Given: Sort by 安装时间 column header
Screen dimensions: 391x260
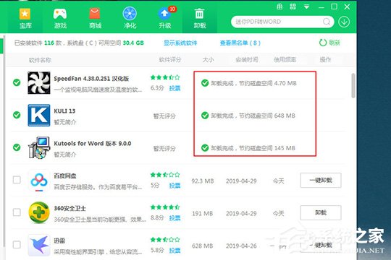Looking at the screenshot, I should tap(246, 60).
